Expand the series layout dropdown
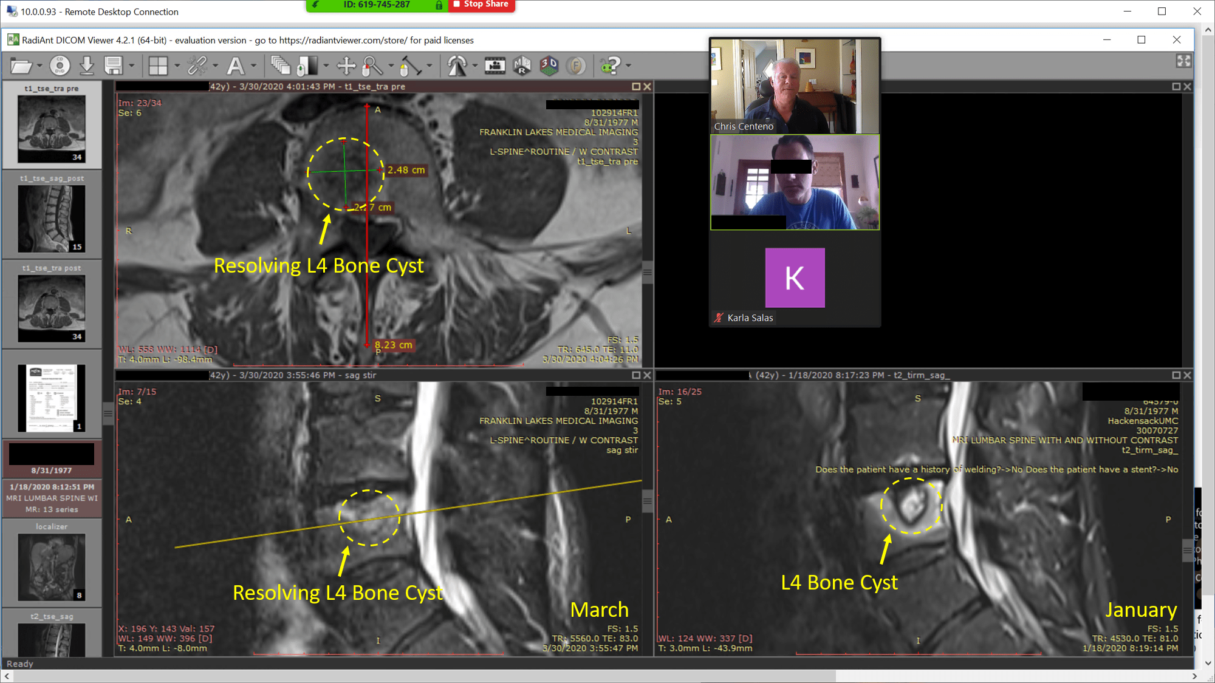 [176, 66]
